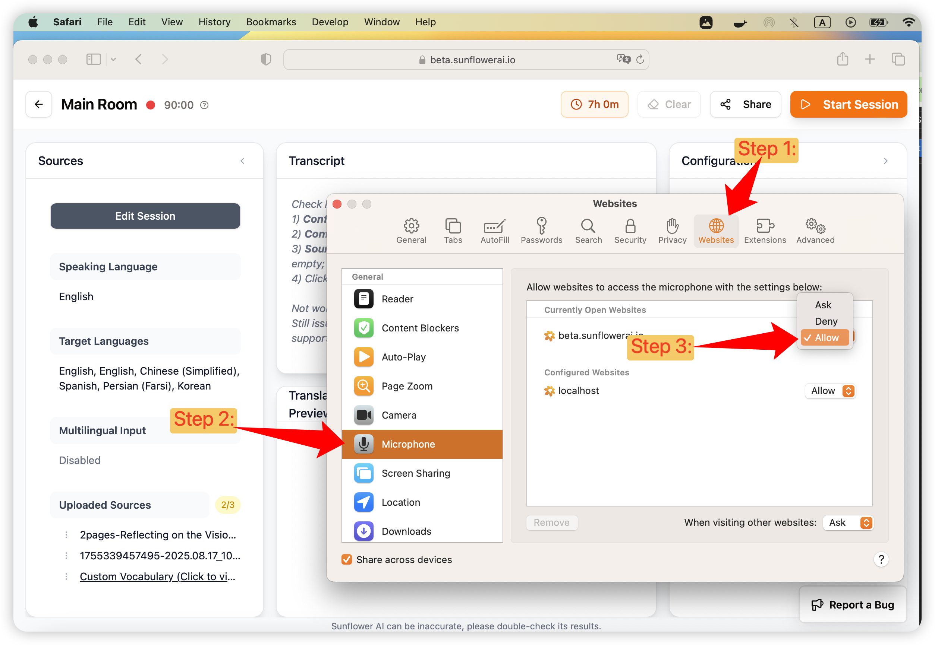
Task: Toggle Share across devices checkbox
Action: click(346, 559)
